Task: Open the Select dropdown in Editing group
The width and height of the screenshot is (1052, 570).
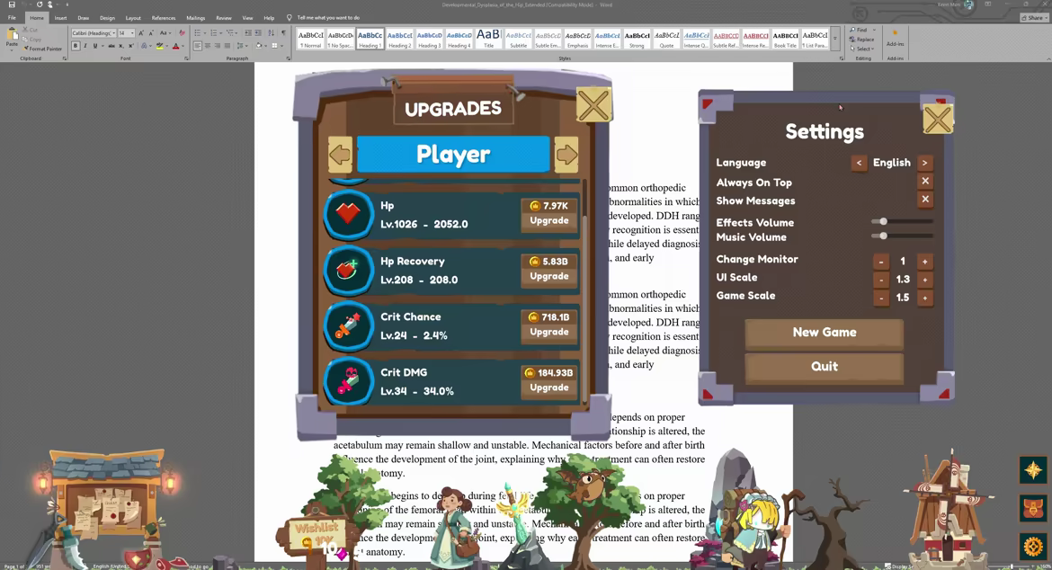Action: (864, 49)
